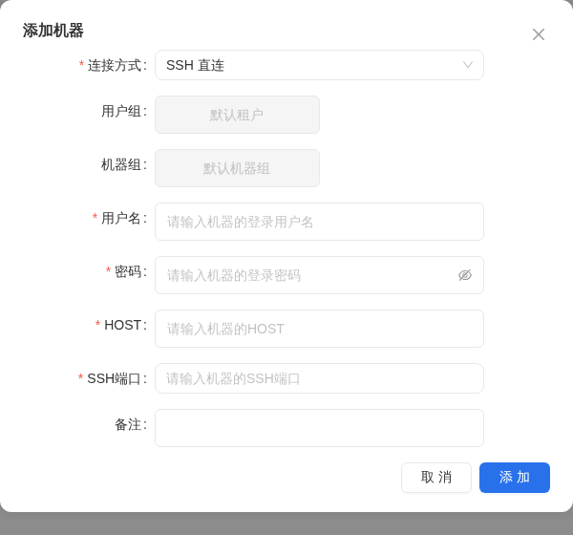Click the 密码 label

tap(130, 271)
